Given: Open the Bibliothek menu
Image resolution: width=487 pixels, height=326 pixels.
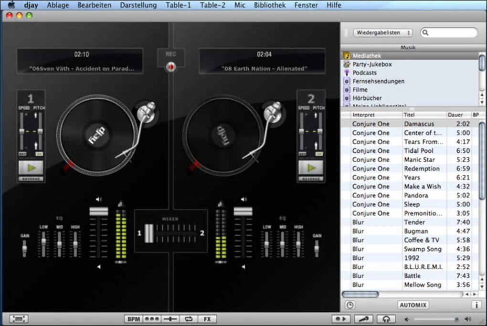Looking at the screenshot, I should pyautogui.click(x=270, y=5).
